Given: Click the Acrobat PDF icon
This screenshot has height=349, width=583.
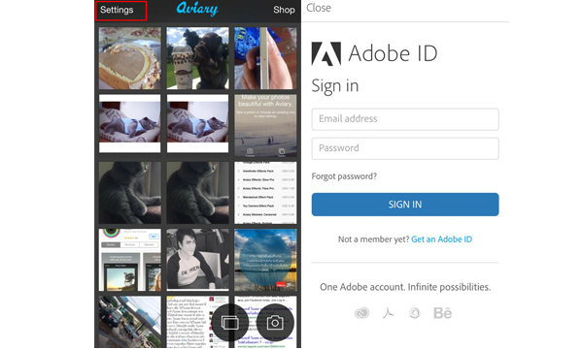Looking at the screenshot, I should pos(388,313).
